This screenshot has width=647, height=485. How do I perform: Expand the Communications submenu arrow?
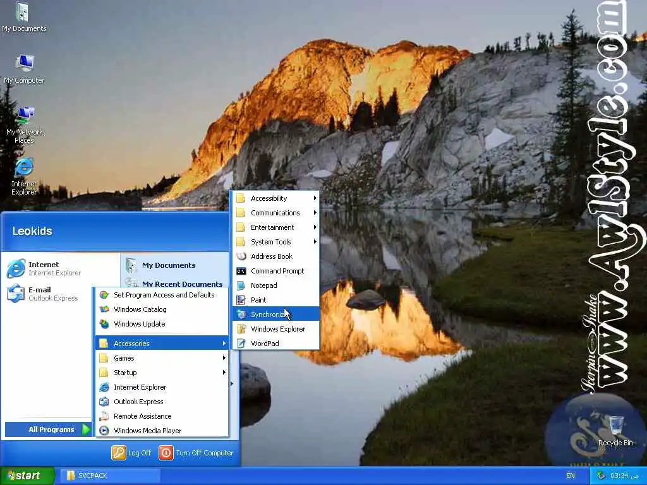315,213
